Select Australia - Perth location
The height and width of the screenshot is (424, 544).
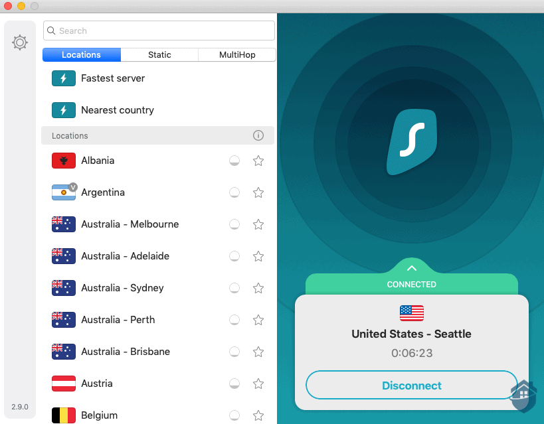(158, 320)
